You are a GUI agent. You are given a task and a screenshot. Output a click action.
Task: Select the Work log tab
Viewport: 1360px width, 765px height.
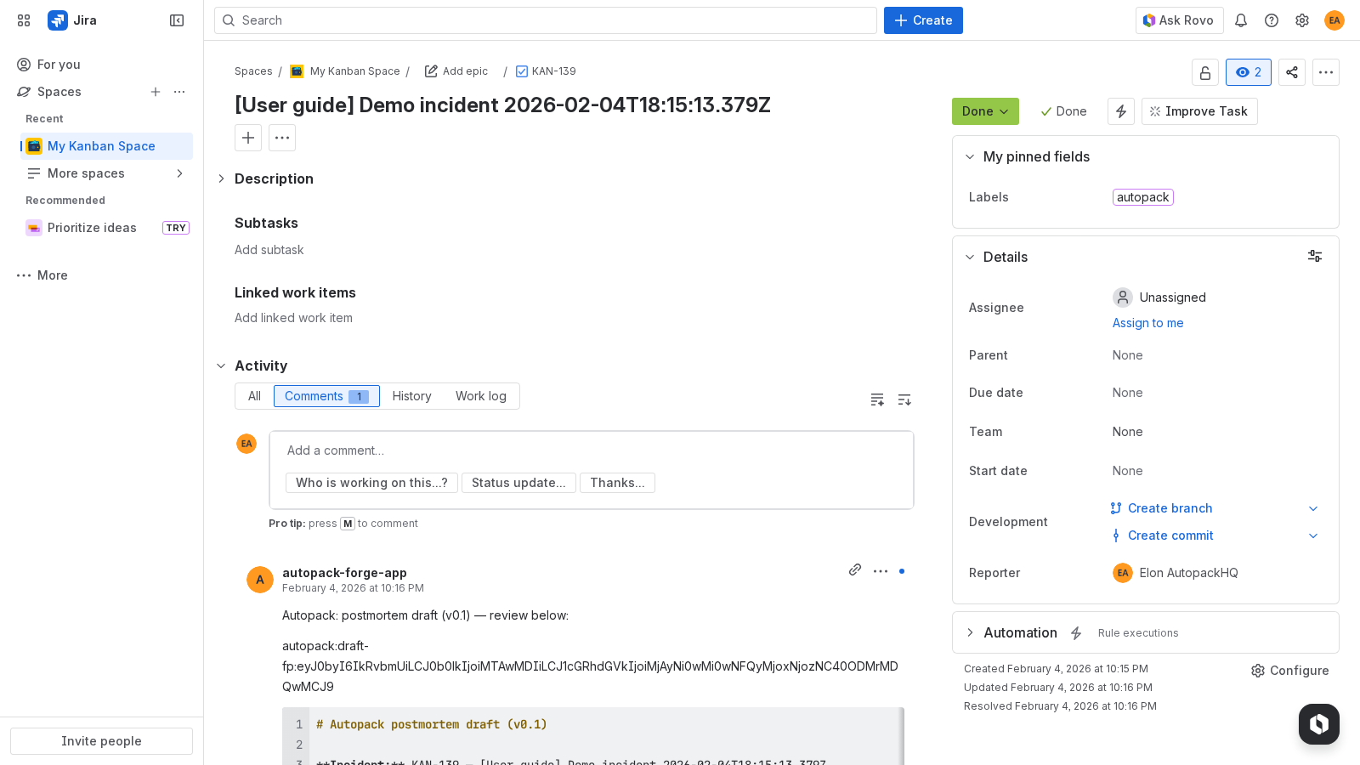480,395
